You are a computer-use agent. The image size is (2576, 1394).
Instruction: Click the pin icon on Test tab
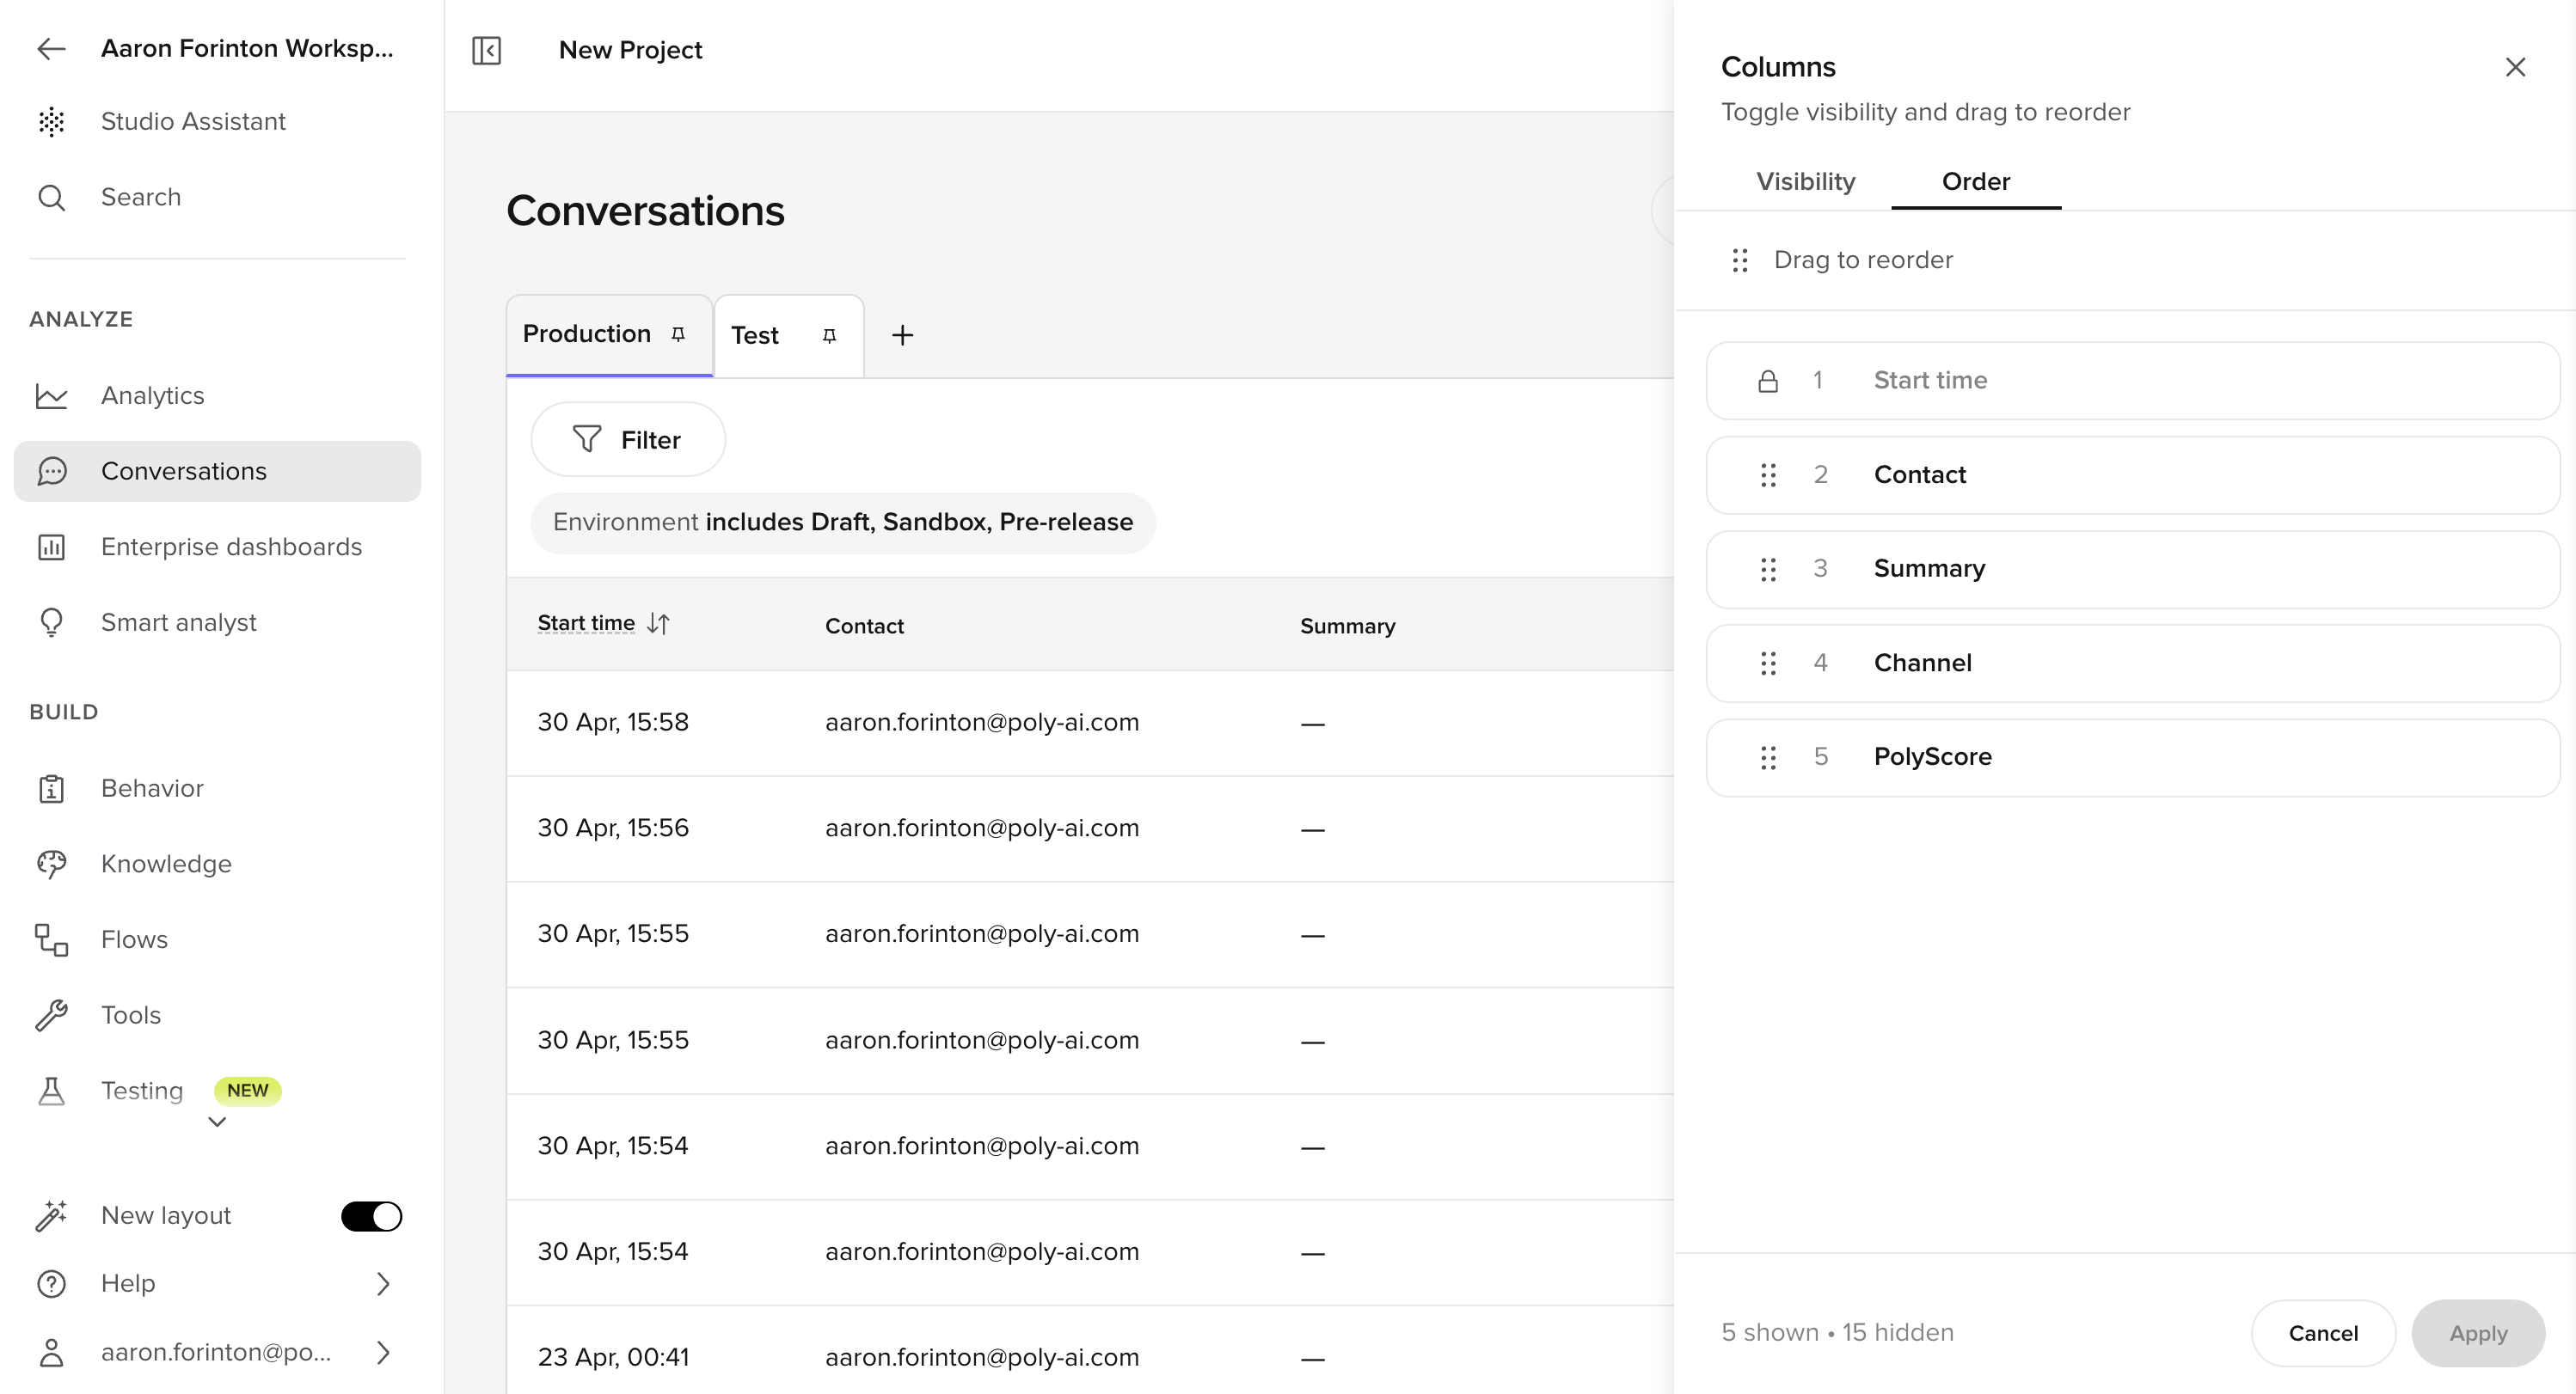coord(829,336)
